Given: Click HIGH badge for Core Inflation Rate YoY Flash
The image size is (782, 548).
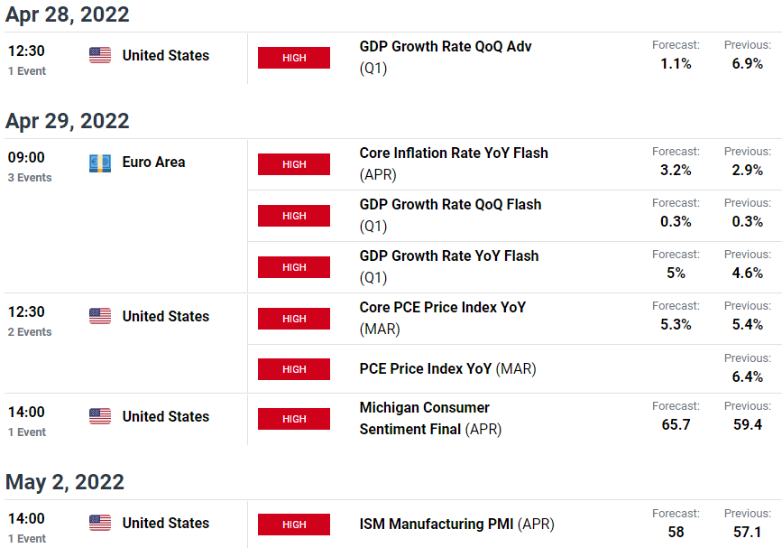Looking at the screenshot, I should 294,164.
